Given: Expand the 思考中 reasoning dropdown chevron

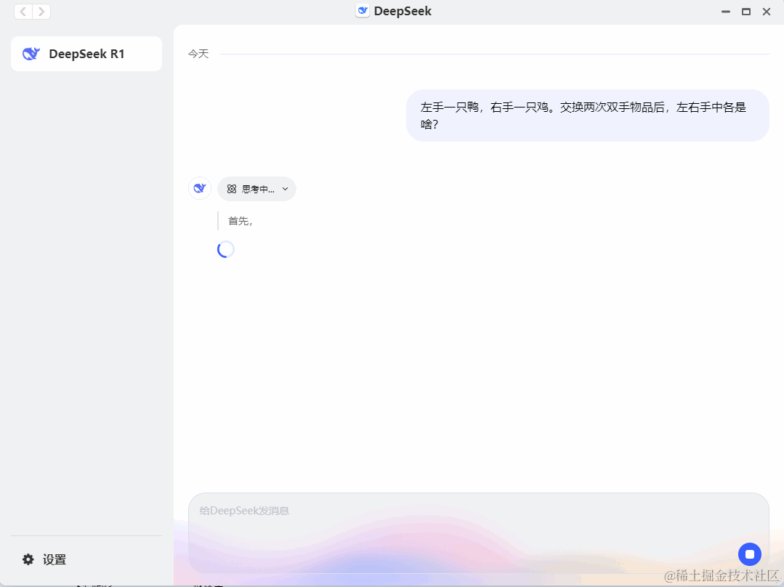Looking at the screenshot, I should (x=285, y=188).
